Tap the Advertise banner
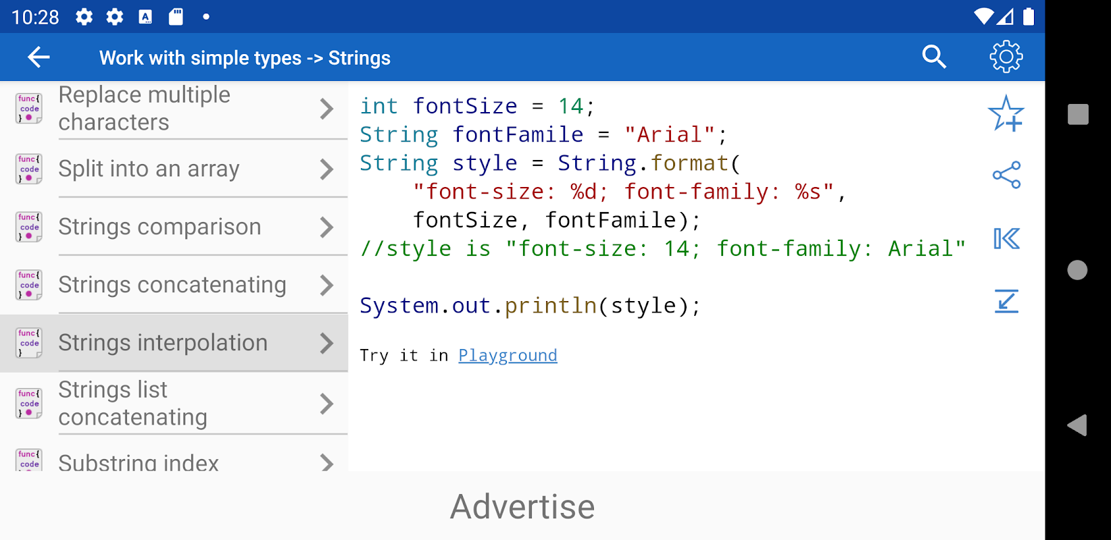Screen dimensions: 1111x540 pyautogui.click(x=522, y=506)
